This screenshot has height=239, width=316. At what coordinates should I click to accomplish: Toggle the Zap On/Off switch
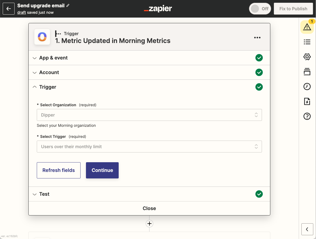[x=260, y=9]
